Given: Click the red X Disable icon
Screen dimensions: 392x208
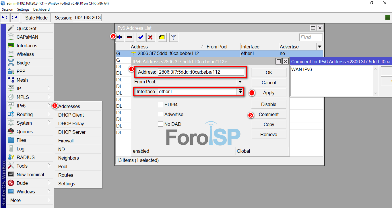Looking at the screenshot, I should pyautogui.click(x=150, y=37).
